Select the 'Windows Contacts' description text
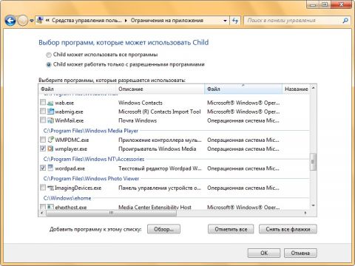This screenshot has height=266, width=355. 141,103
